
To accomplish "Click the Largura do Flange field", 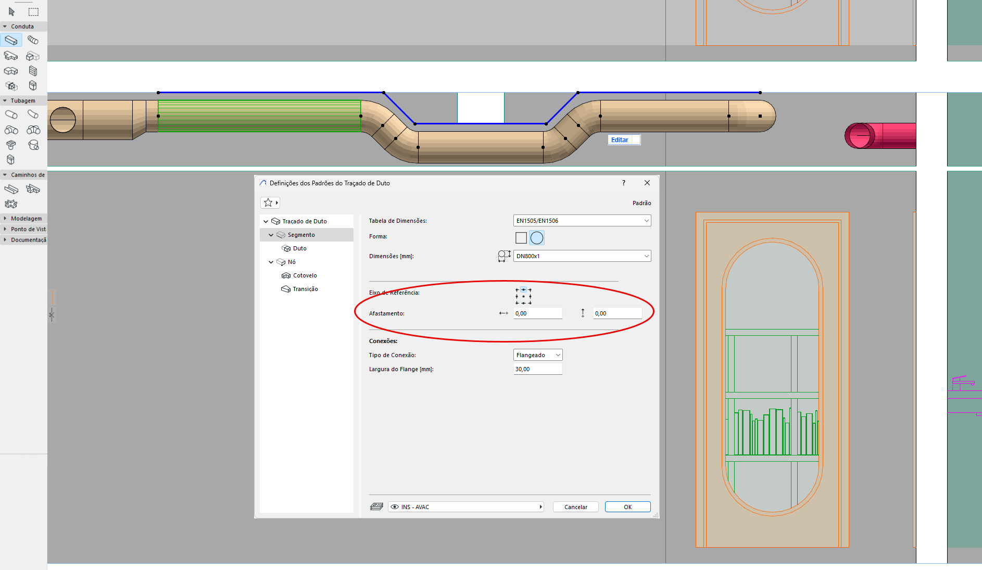I will 538,369.
